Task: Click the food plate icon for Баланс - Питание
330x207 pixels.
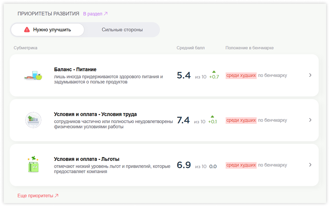Action: click(x=33, y=76)
